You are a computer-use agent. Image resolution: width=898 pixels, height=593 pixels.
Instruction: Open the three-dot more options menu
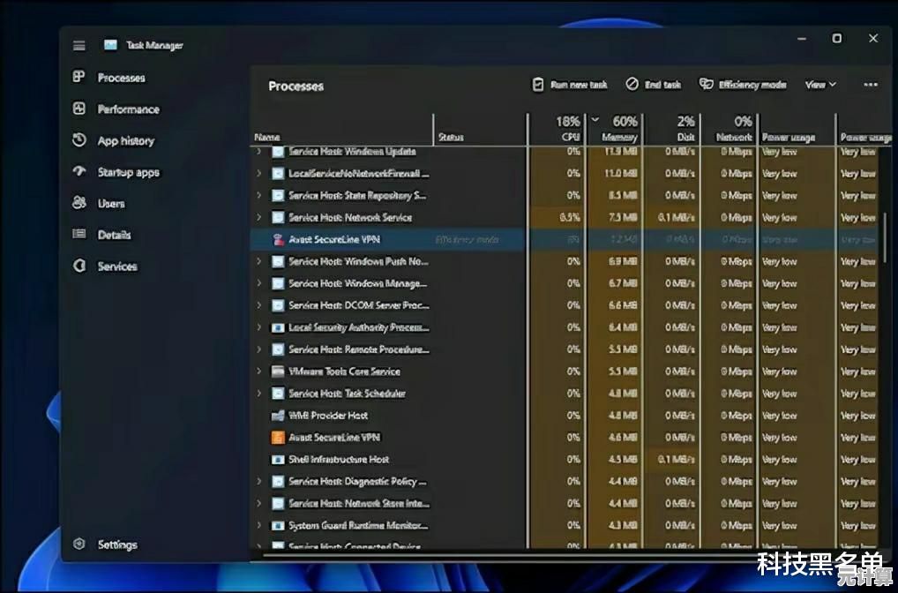click(x=871, y=85)
